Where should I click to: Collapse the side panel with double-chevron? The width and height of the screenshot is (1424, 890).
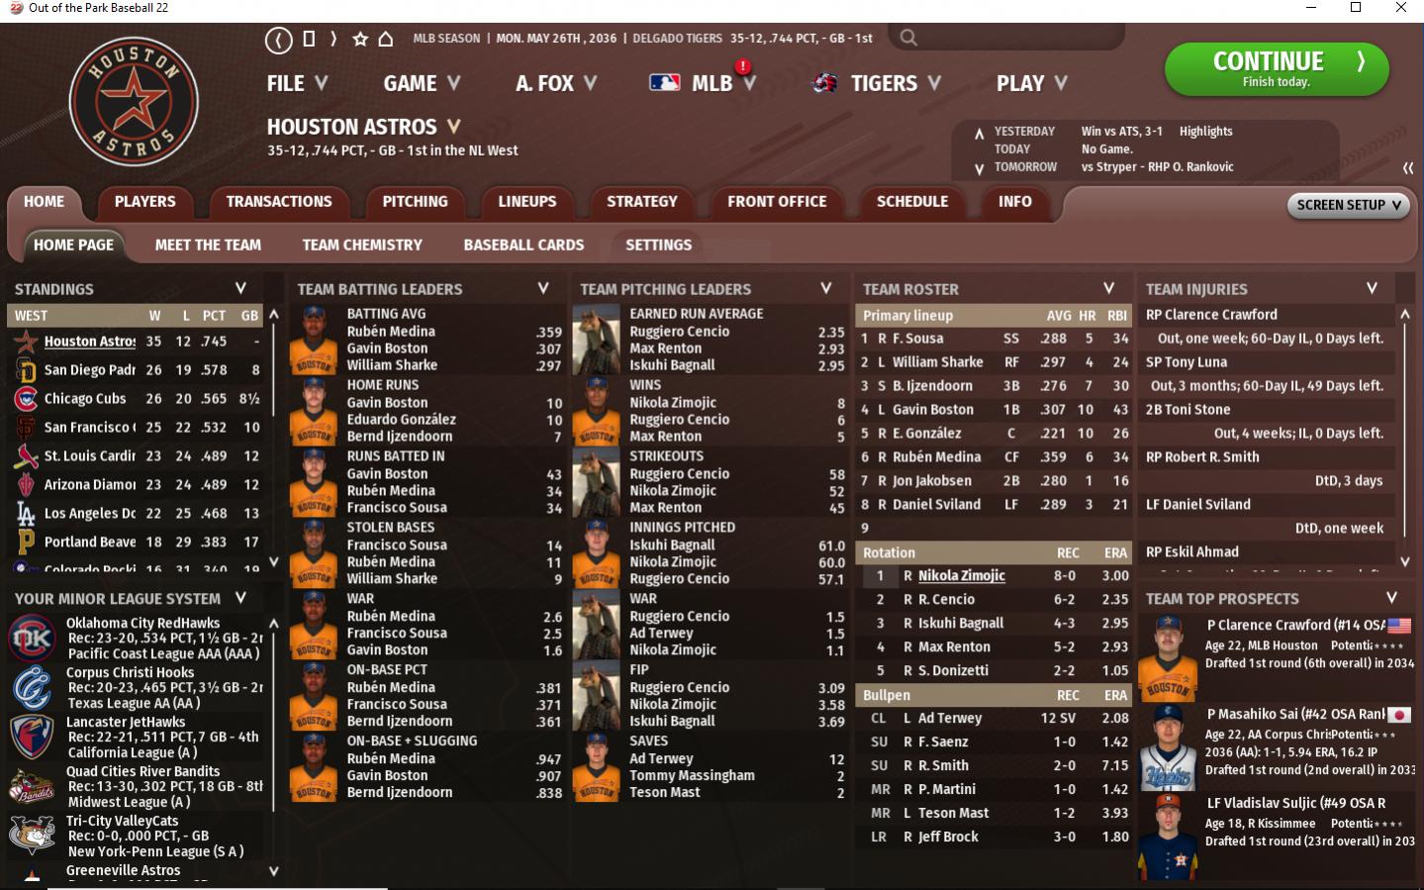[1407, 168]
